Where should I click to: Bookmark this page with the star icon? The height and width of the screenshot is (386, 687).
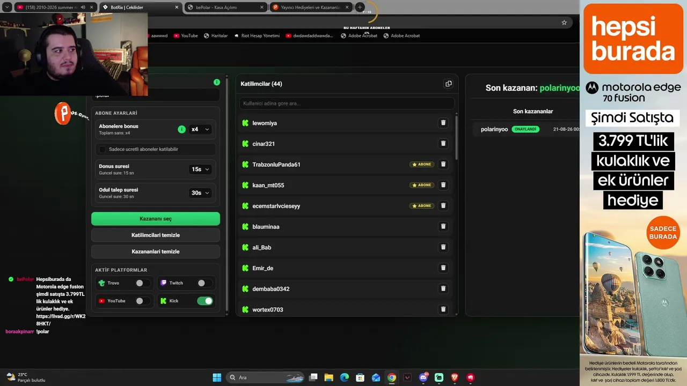(564, 23)
